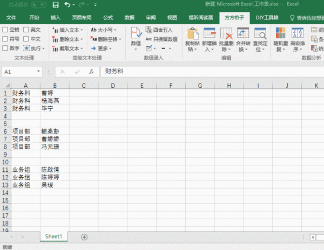The height and width of the screenshot is (250, 324).
Task: Expand the Name Box dropdown arrow
Action: (x=38, y=71)
